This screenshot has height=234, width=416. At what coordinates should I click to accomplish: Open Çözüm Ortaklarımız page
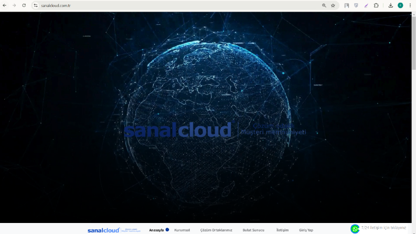216,230
